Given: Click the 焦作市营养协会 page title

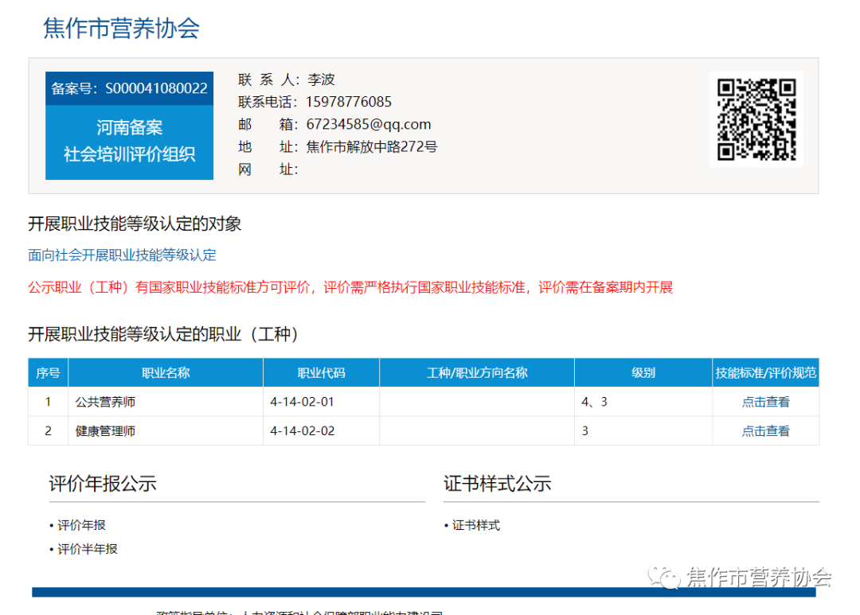Looking at the screenshot, I should (x=121, y=28).
